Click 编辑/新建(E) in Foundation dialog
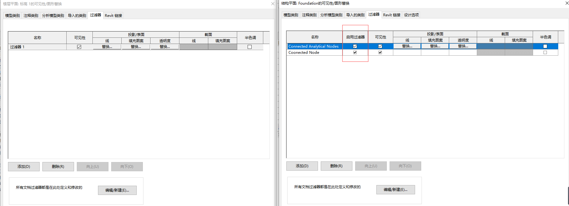Screen dimensions: 569x206 [x=396, y=190]
